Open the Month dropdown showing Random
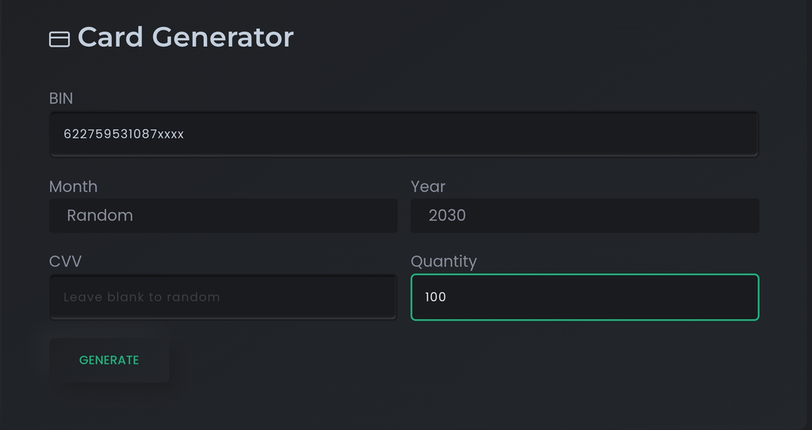Viewport: 812px width, 430px height. coord(223,215)
